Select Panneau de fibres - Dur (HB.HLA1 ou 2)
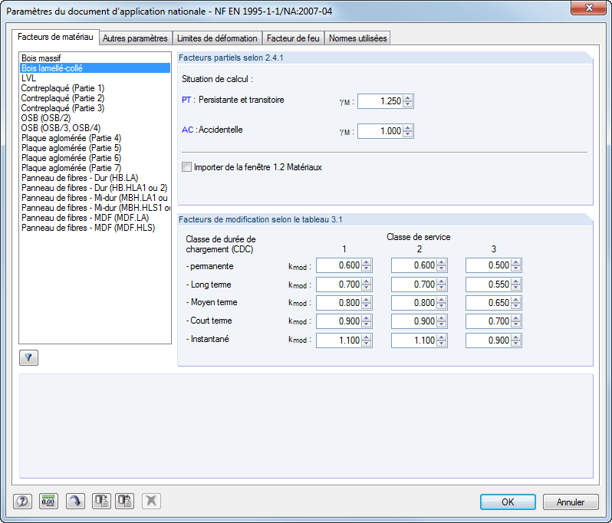612x523 pixels. tap(95, 188)
